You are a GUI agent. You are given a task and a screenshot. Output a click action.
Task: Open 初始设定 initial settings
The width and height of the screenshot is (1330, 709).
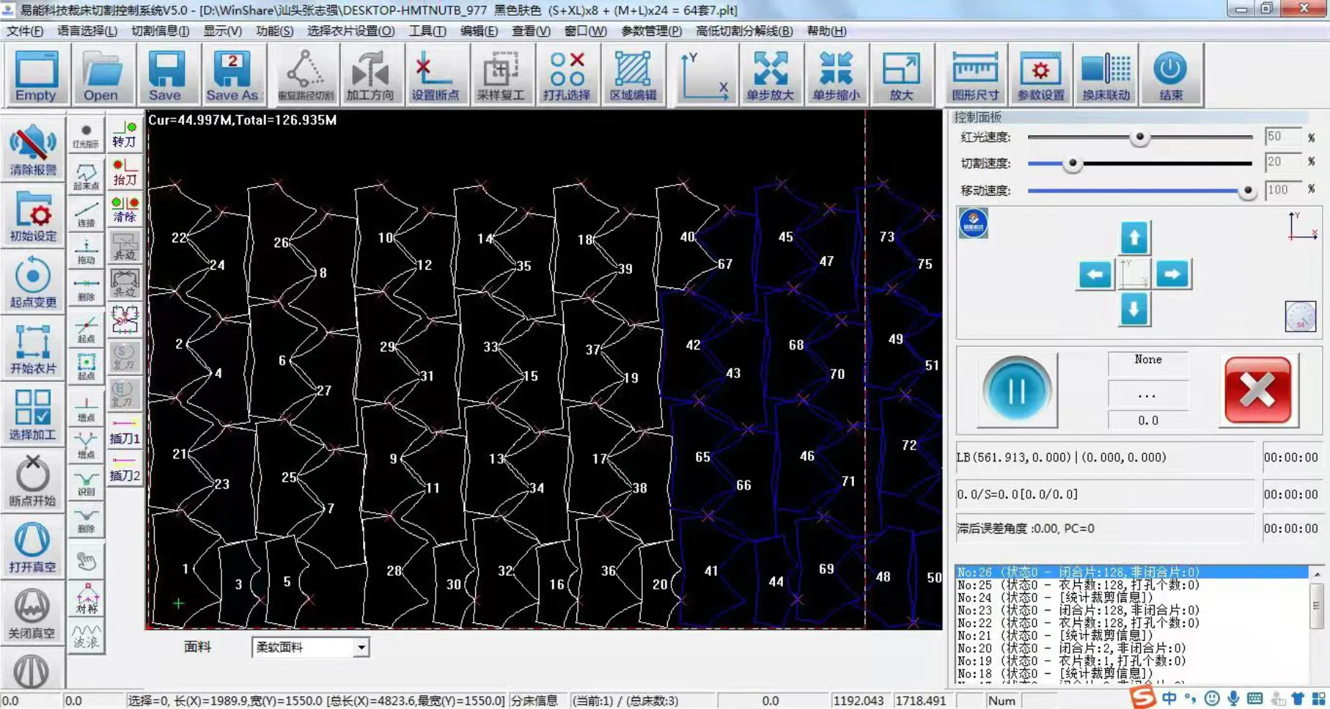point(33,216)
